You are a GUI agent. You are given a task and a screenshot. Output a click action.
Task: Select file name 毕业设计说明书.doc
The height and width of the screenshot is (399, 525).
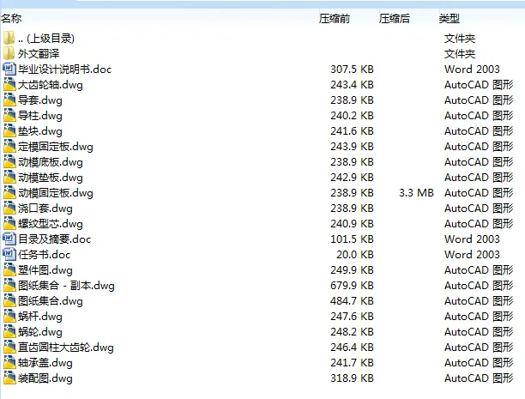(x=64, y=69)
